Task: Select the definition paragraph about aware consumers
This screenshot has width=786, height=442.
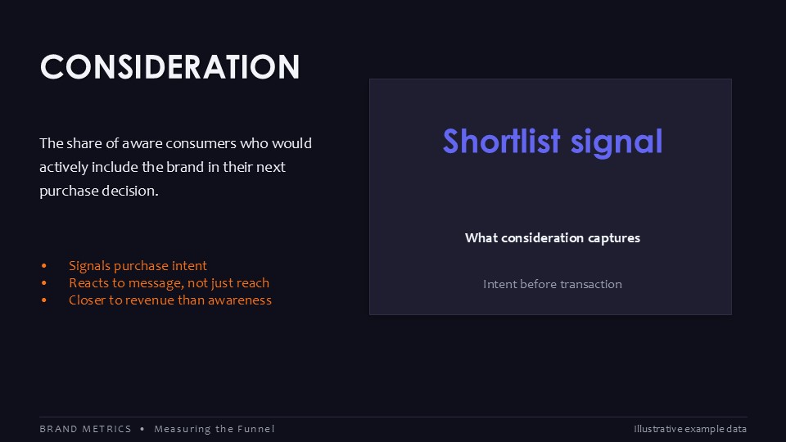Action: click(175, 167)
